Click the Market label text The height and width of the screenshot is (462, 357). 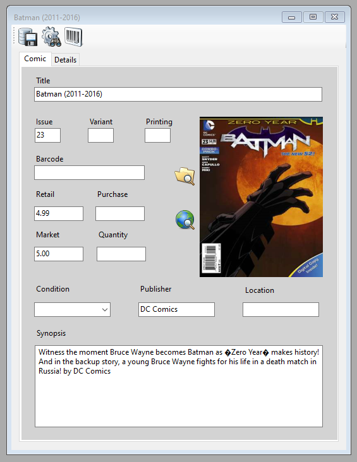tap(47, 235)
